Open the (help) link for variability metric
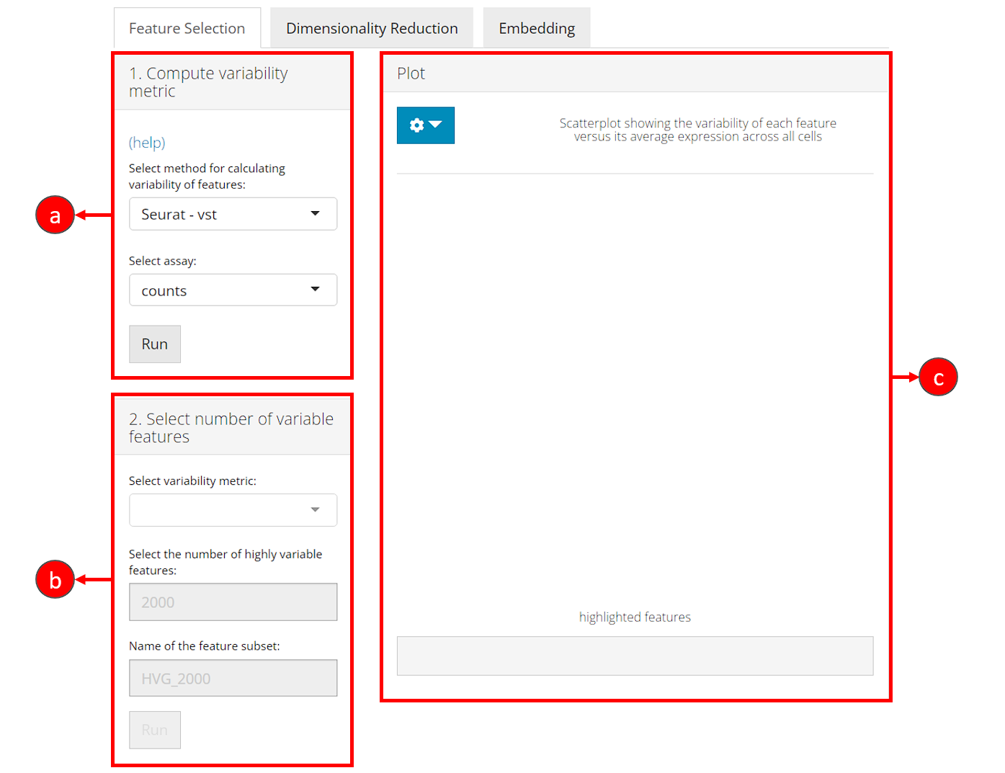 [147, 143]
